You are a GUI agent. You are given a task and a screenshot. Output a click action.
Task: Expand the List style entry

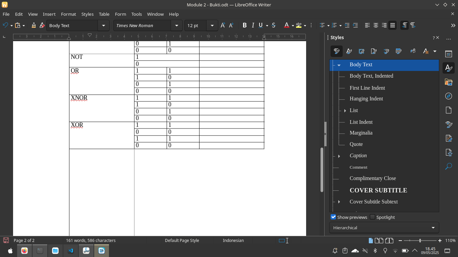click(345, 110)
